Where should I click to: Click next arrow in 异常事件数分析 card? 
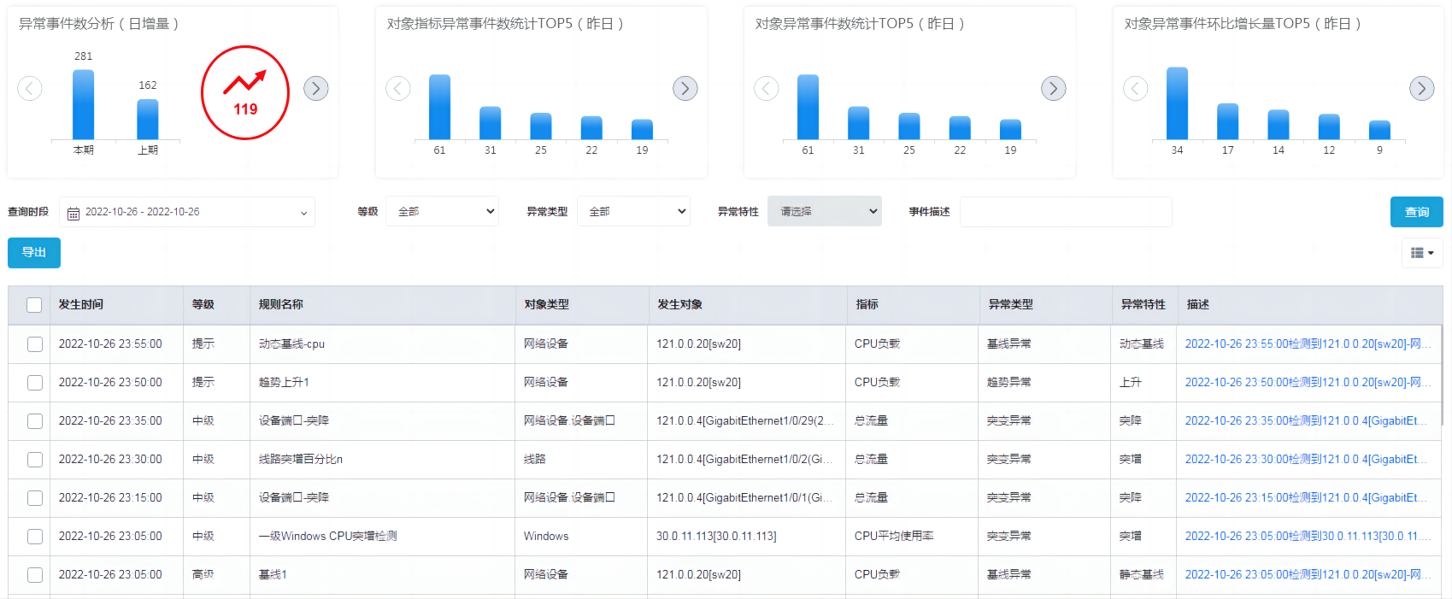pos(316,88)
